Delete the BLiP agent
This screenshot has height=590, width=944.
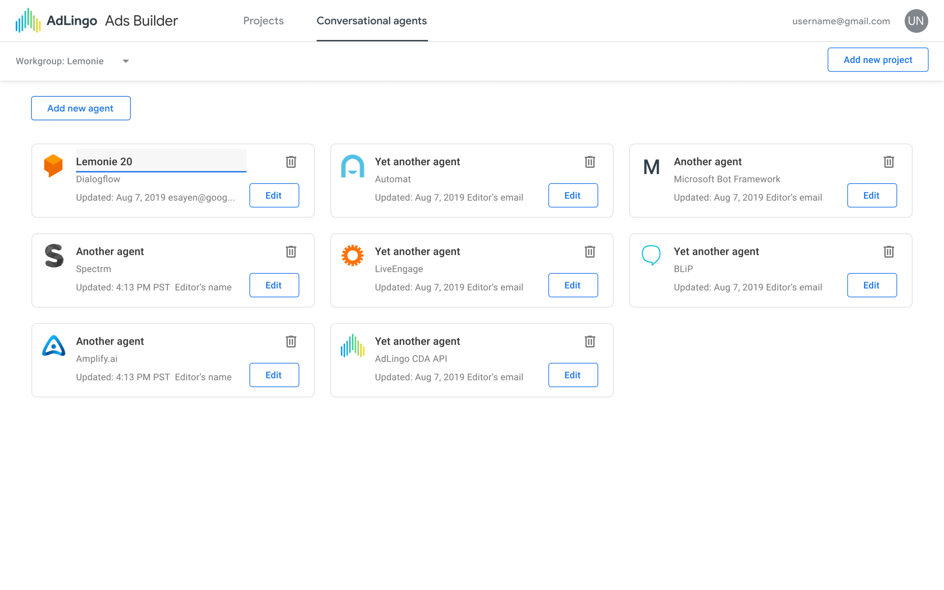[888, 252]
